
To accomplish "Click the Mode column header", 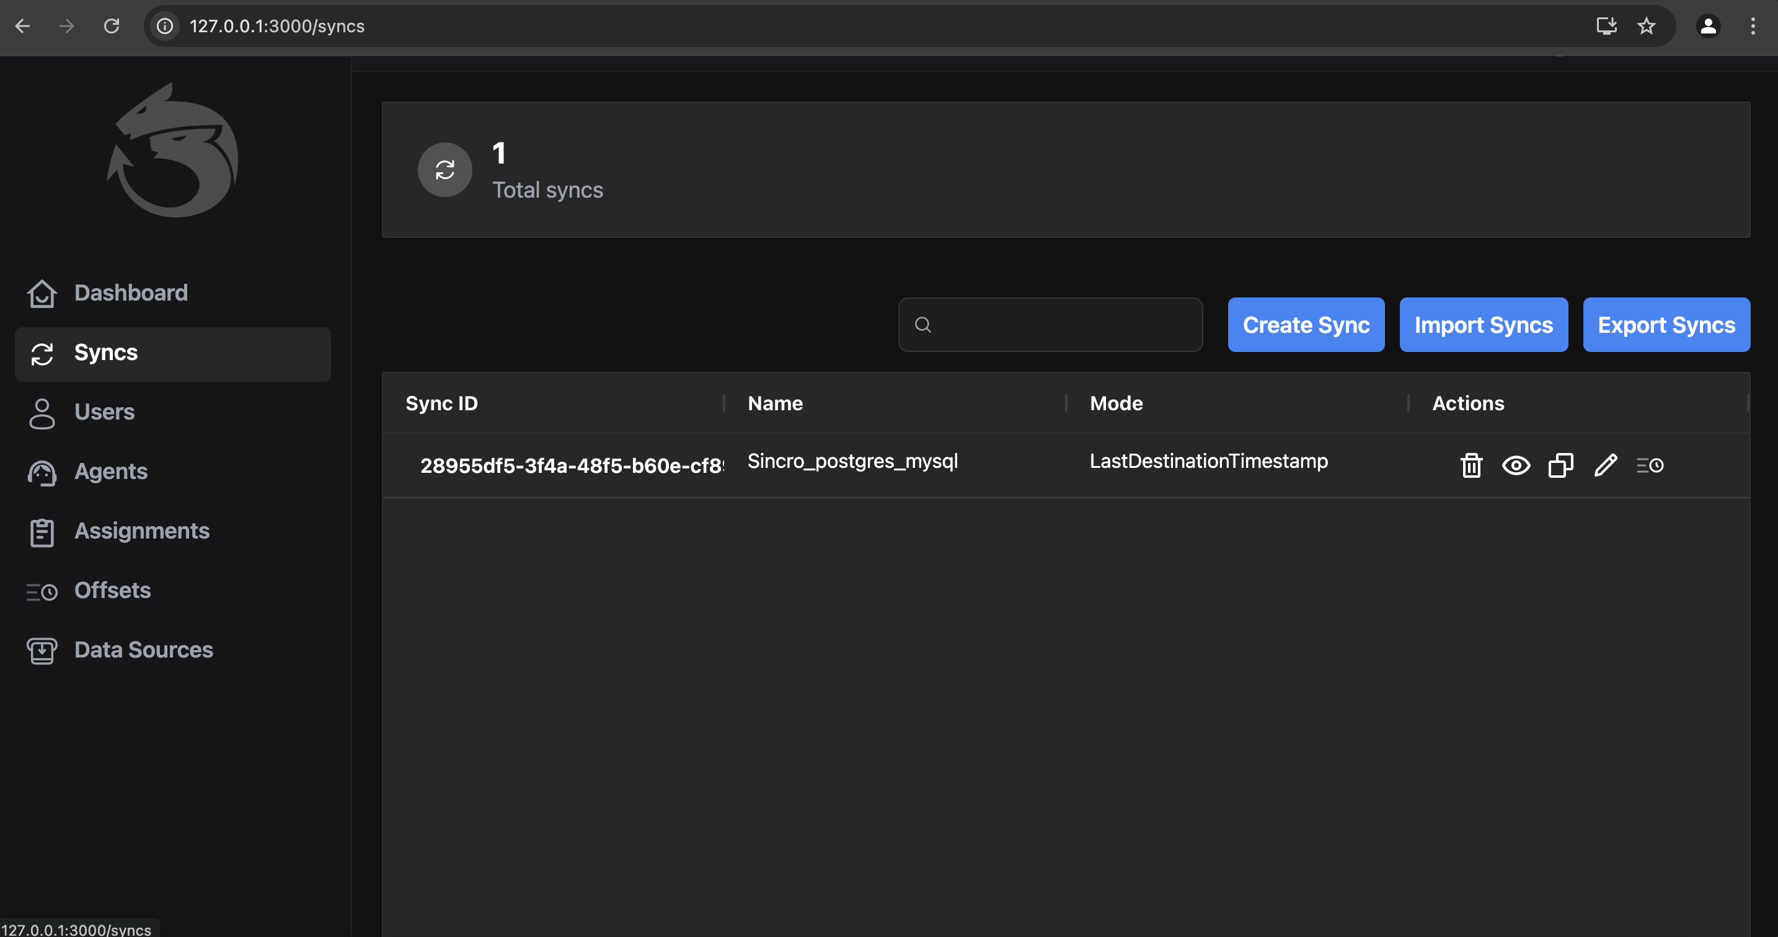I will (x=1116, y=403).
